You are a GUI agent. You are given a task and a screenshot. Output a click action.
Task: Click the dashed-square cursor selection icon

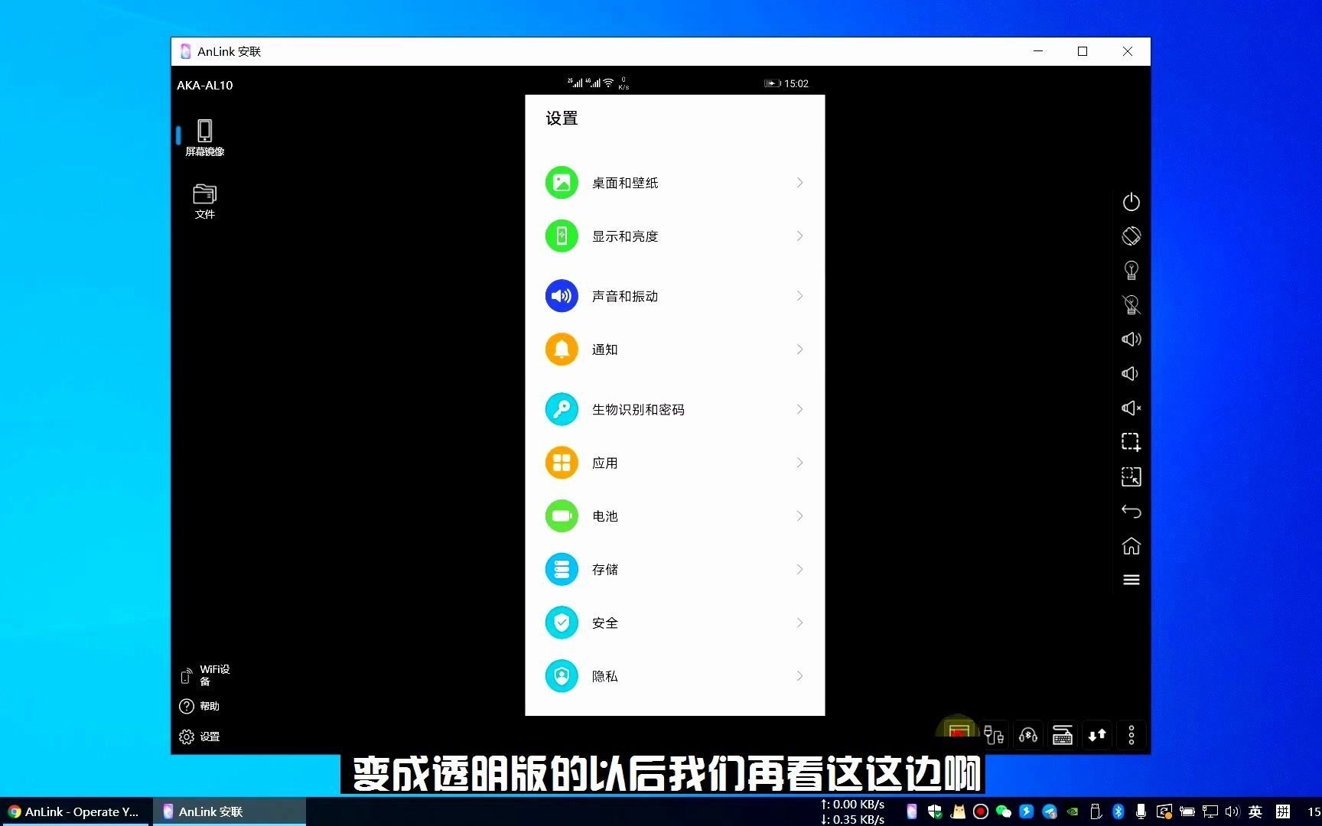(1131, 476)
